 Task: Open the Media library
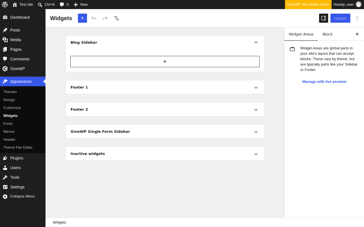[23, 40]
